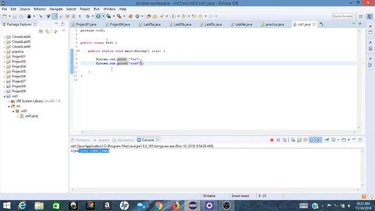Click the Search flashlight toolbar icon
This screenshot has height=211, width=375.
click(x=162, y=16)
